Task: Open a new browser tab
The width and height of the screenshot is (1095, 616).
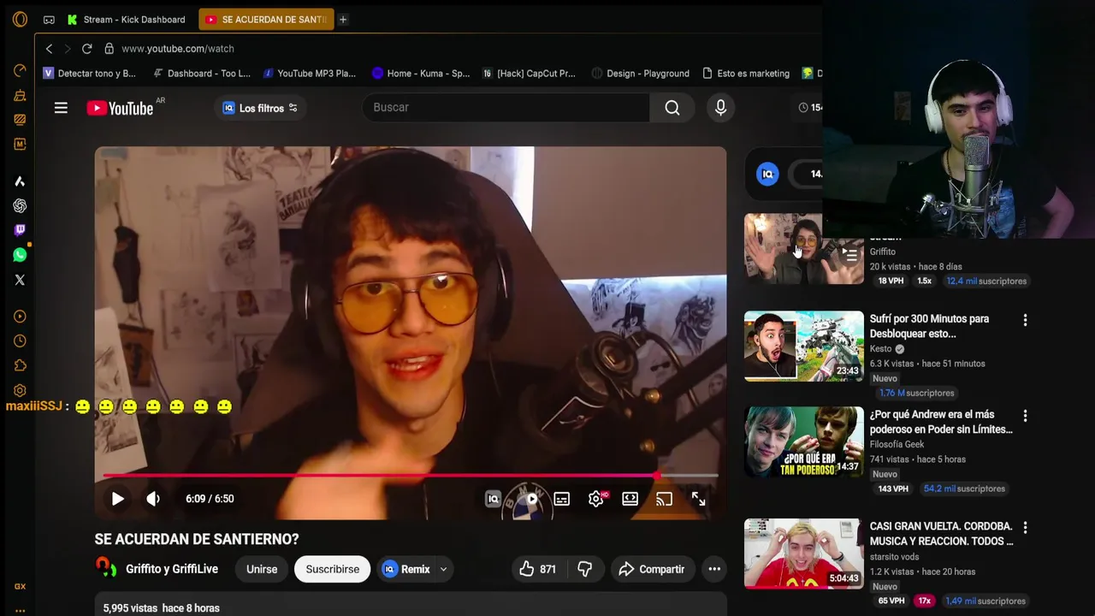Action: click(x=342, y=19)
